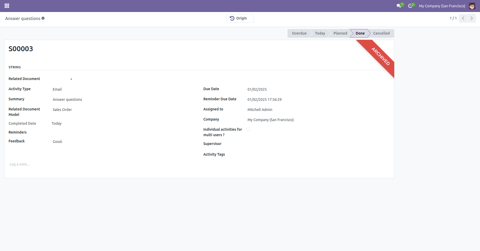Click the company value in form
Image resolution: width=480 pixels, height=251 pixels.
click(x=271, y=120)
